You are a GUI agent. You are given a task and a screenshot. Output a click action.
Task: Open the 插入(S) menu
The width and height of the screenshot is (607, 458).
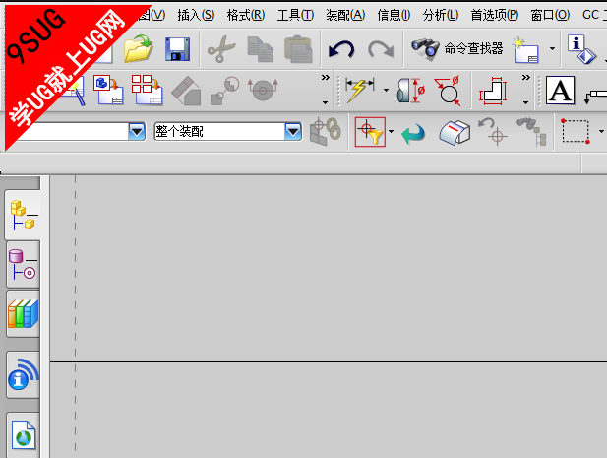click(x=196, y=15)
